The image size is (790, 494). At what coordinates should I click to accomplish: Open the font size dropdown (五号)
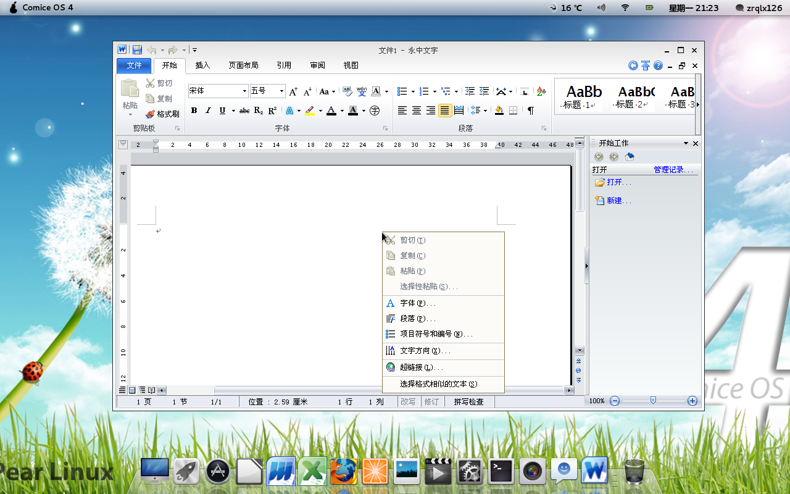[281, 91]
